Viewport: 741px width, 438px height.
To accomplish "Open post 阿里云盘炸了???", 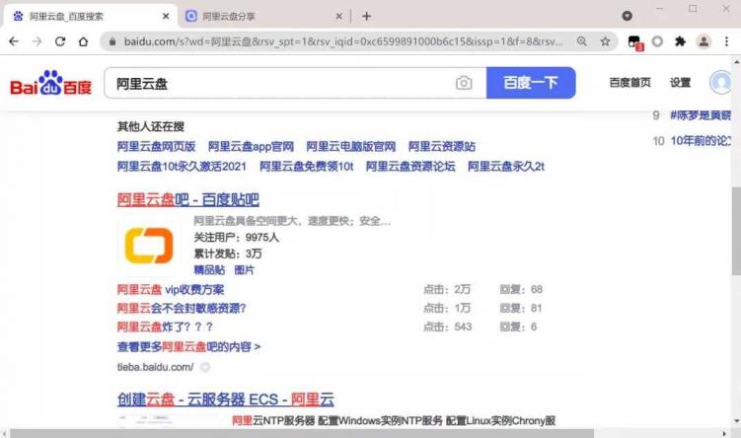I will tap(165, 327).
